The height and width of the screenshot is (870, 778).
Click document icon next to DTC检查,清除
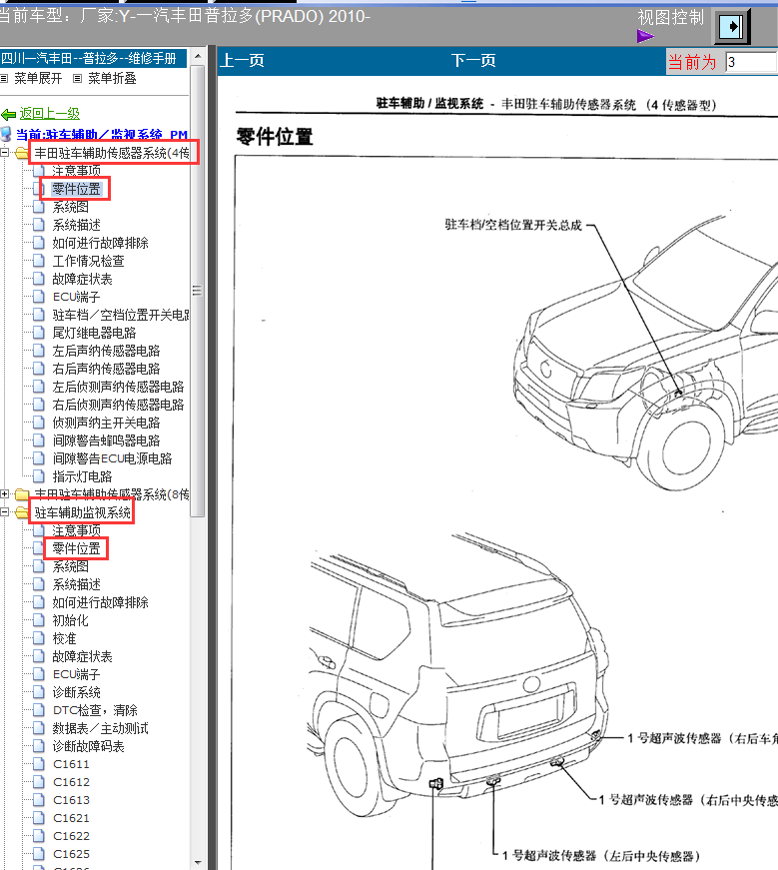coord(38,710)
